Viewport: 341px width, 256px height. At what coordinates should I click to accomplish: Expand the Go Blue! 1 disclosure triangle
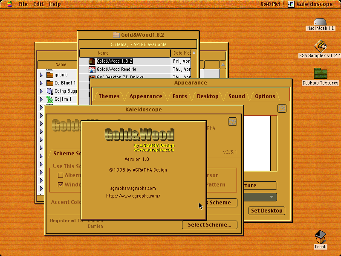[41, 83]
